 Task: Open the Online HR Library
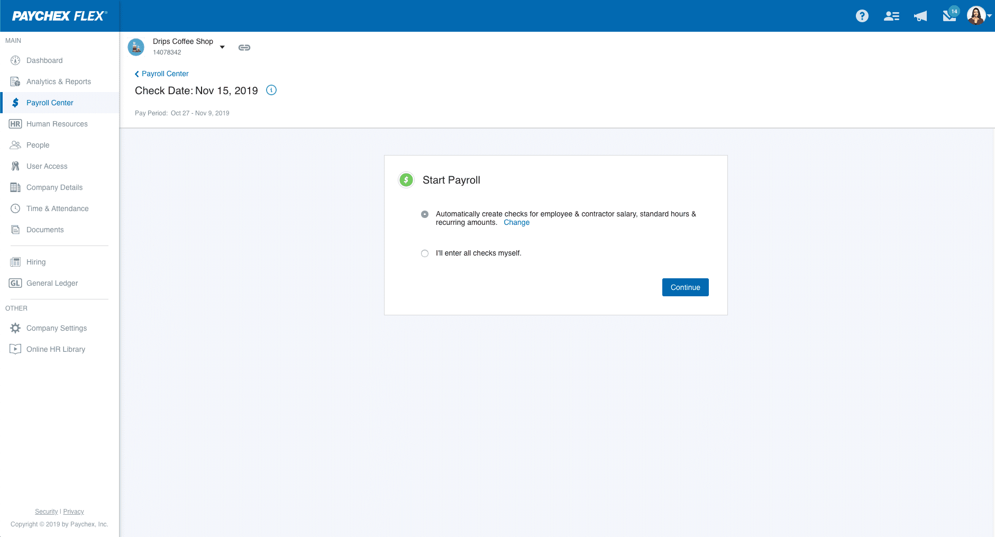coord(56,349)
